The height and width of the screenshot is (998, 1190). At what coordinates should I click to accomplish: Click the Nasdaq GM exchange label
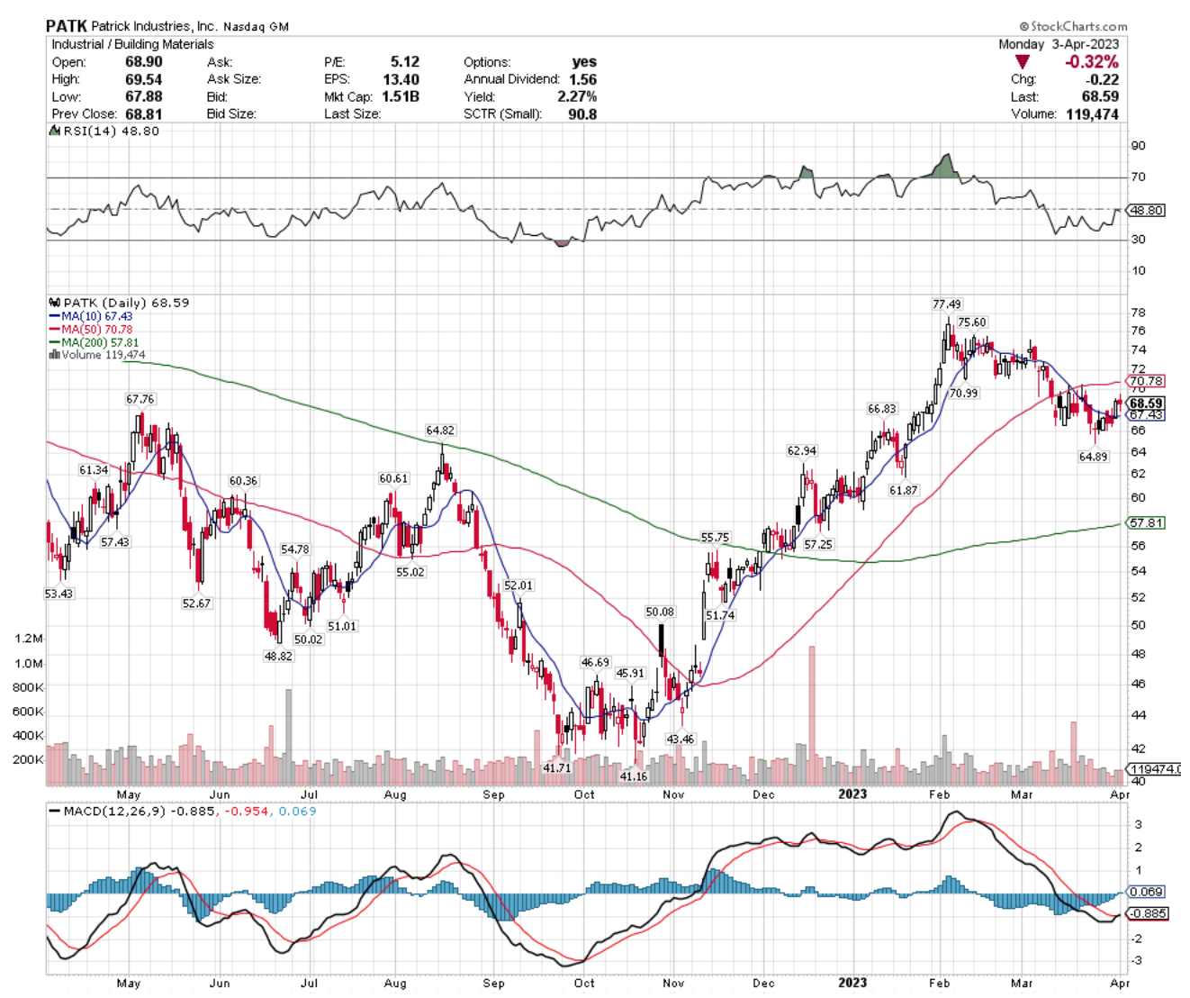click(x=255, y=27)
